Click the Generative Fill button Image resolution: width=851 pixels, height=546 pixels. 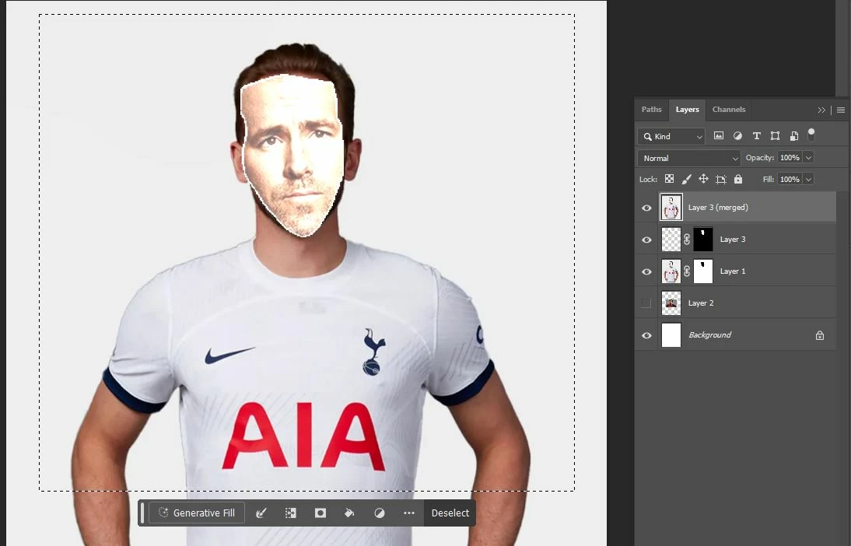[x=197, y=513]
